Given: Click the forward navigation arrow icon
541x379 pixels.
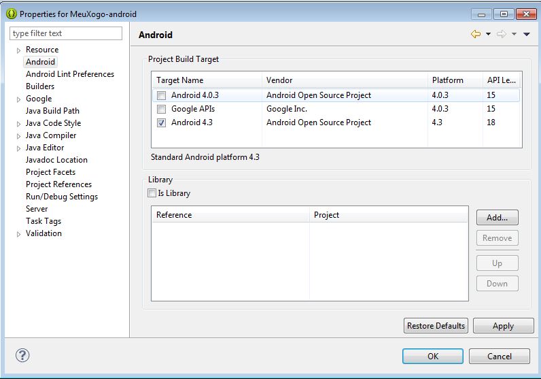Looking at the screenshot, I should tap(502, 34).
